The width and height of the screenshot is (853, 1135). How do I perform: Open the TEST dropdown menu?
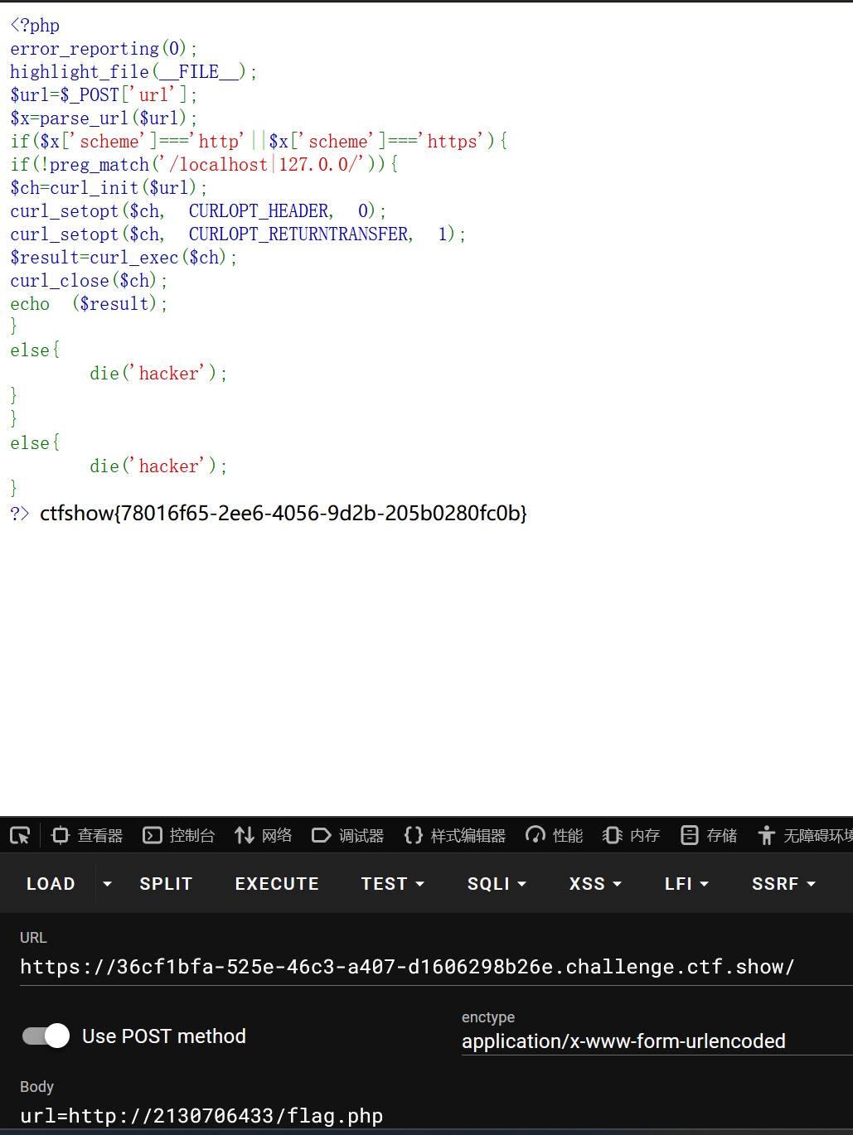(393, 884)
